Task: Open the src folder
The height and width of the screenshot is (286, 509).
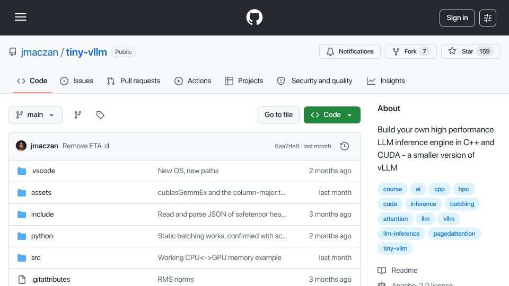Action: coord(36,258)
